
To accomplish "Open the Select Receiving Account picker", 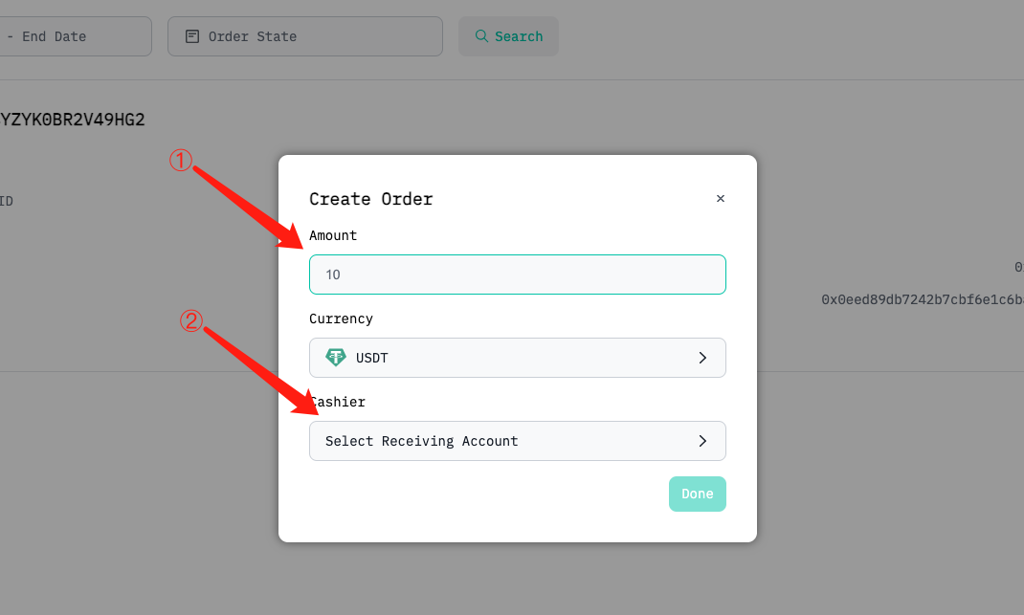I will point(517,441).
